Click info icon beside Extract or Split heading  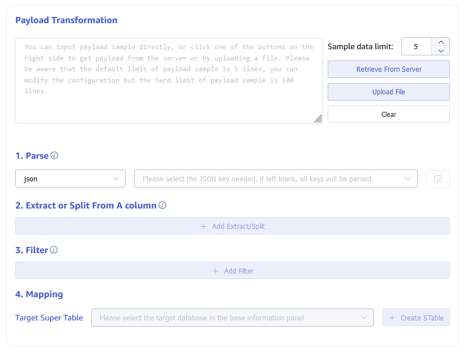pos(162,206)
